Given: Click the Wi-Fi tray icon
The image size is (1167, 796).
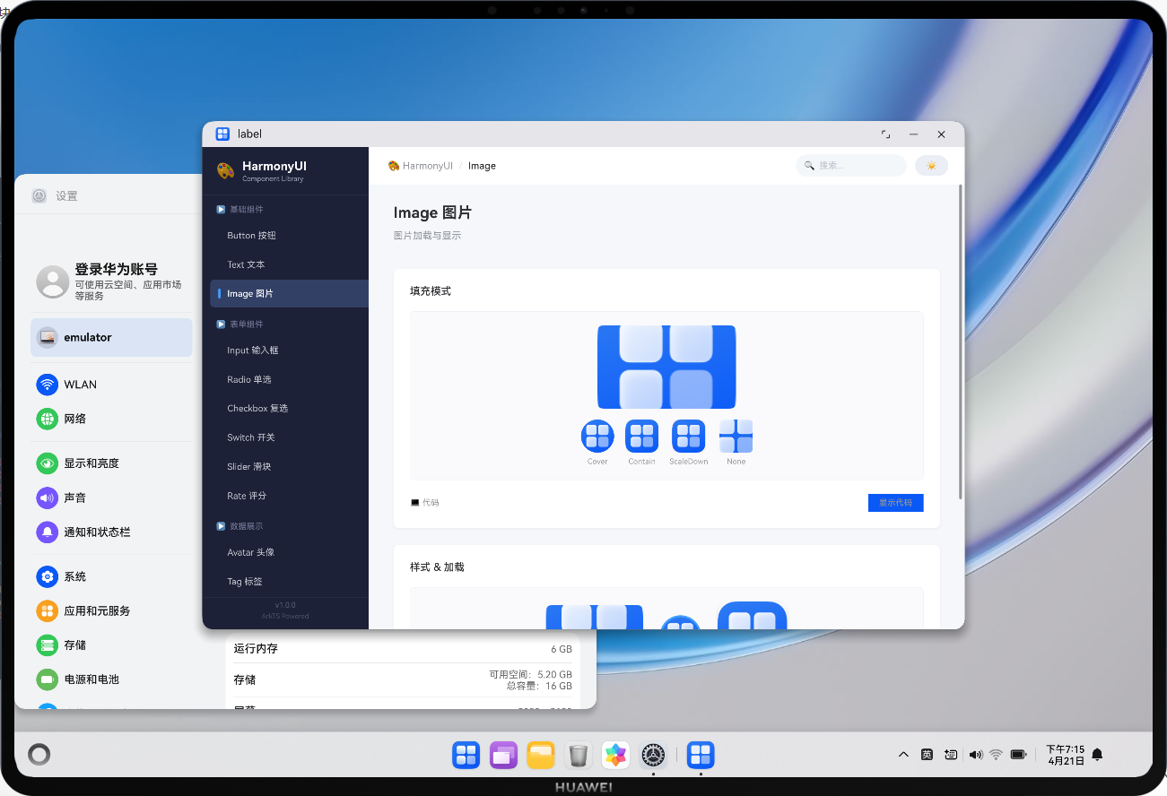Looking at the screenshot, I should click(x=996, y=755).
